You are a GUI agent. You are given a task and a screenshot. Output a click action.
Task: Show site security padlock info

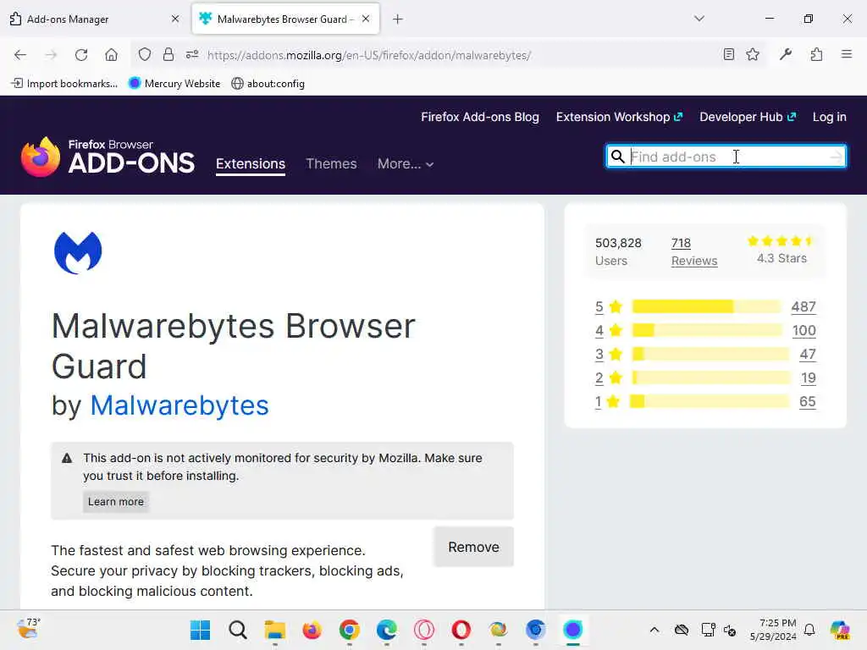(x=168, y=55)
